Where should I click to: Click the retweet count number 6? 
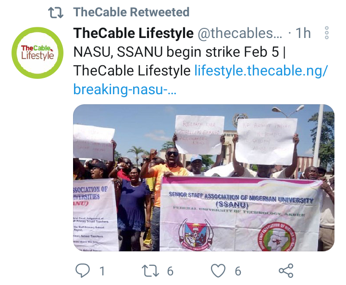[x=170, y=271]
